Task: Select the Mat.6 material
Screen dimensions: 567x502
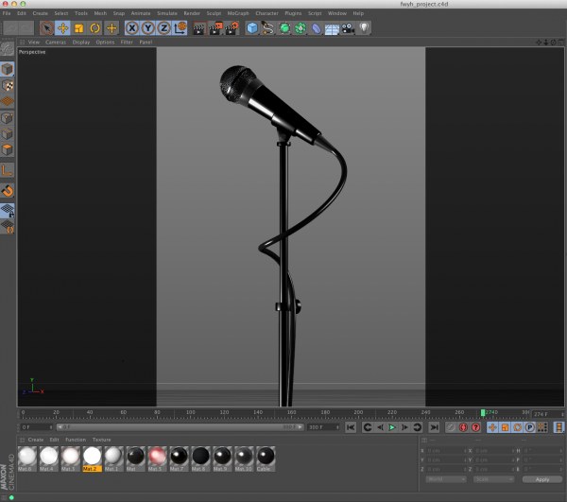Action: (x=27, y=459)
